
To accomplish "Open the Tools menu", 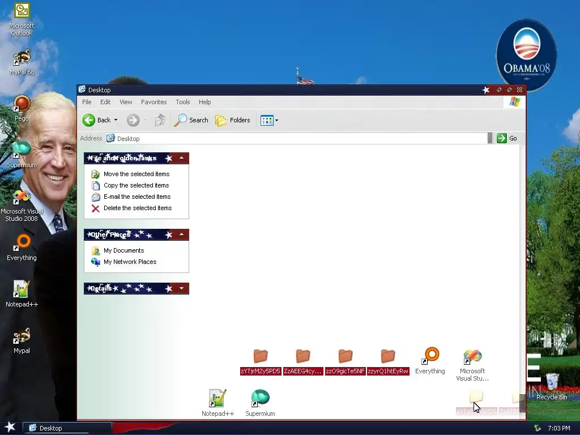I will pyautogui.click(x=183, y=102).
